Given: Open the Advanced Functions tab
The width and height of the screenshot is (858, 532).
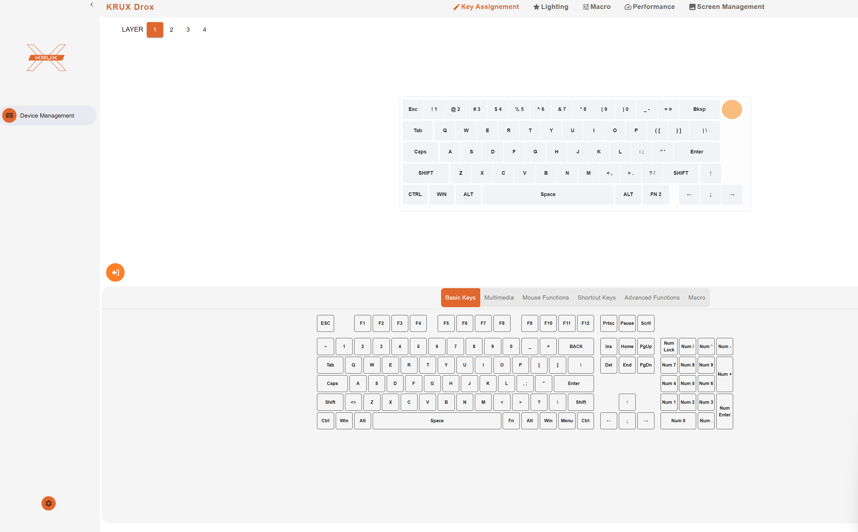Looking at the screenshot, I should (652, 297).
